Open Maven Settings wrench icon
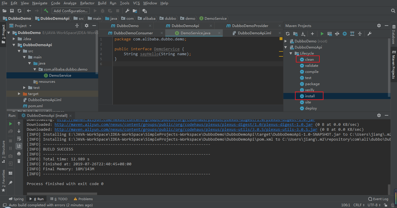The height and width of the screenshot is (208, 397). point(369,34)
